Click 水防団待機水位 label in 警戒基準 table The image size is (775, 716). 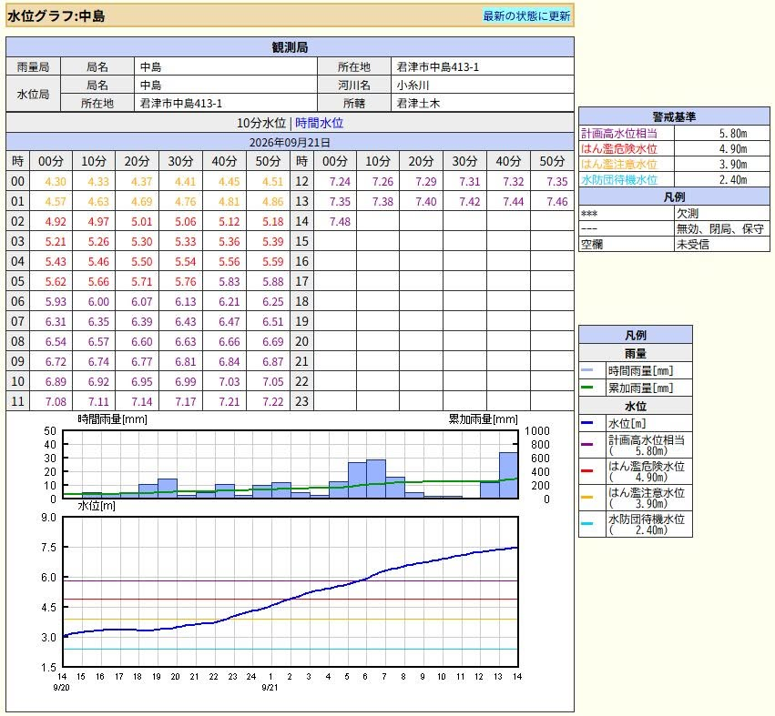click(x=619, y=179)
